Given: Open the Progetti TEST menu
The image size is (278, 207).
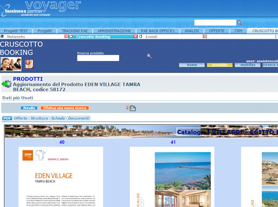Looking at the screenshot, I should [x=16, y=31].
